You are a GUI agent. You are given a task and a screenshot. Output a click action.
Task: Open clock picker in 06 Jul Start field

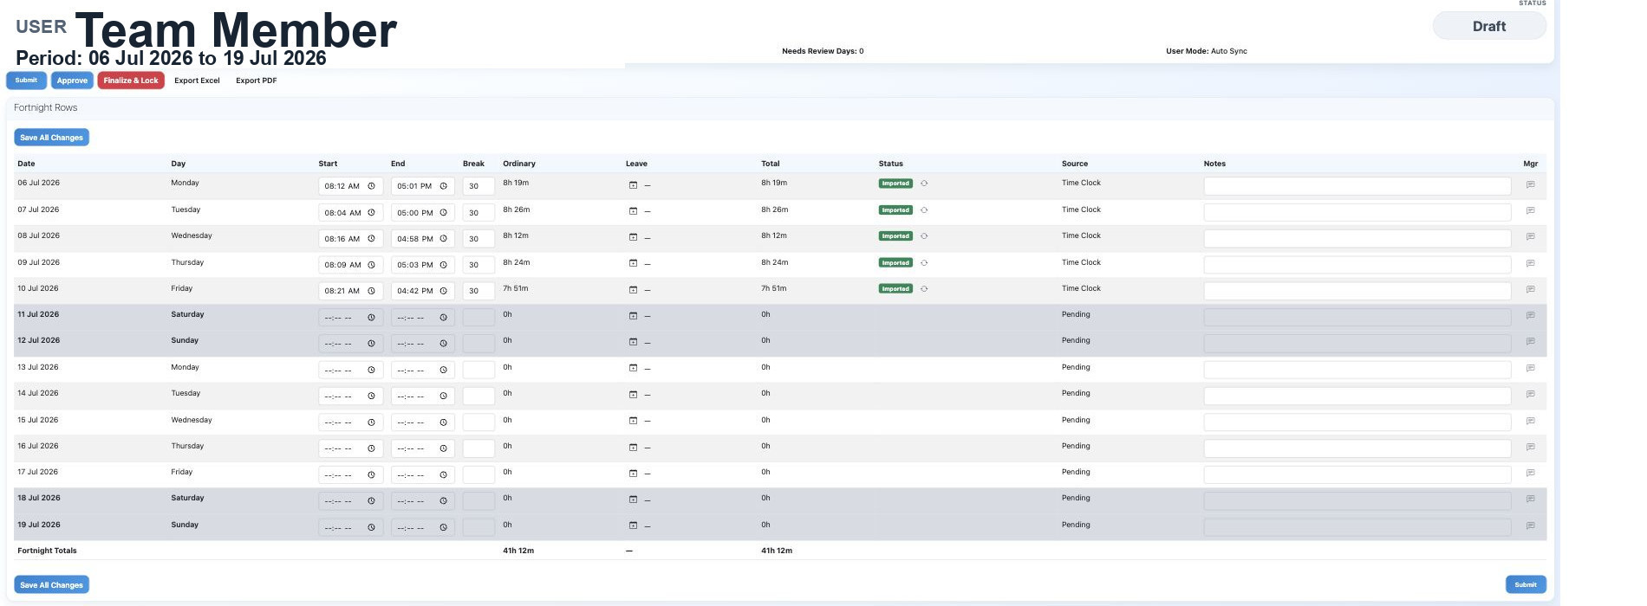(x=371, y=186)
